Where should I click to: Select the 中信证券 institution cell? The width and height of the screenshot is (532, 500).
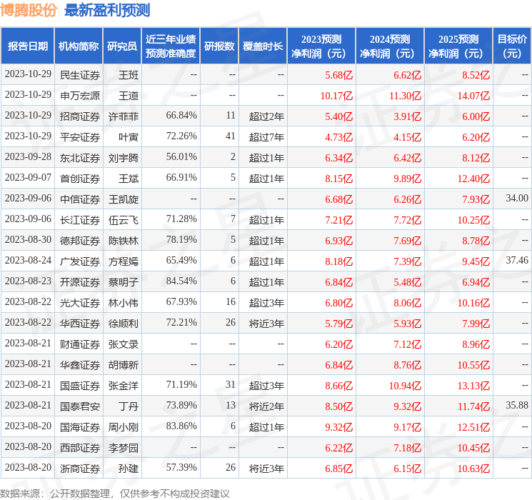(80, 199)
